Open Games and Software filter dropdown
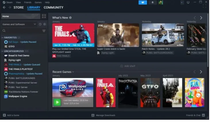Screen dimensions: 210x122 (19, 24)
